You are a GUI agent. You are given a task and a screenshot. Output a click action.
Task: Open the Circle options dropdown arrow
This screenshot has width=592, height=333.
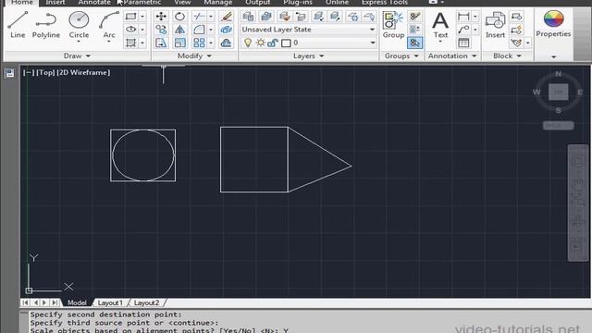click(79, 42)
